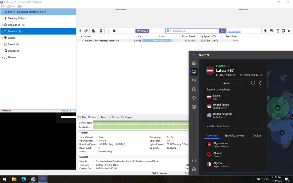
Task: Click the list view icon in toolbar
Action: (x=278, y=31)
